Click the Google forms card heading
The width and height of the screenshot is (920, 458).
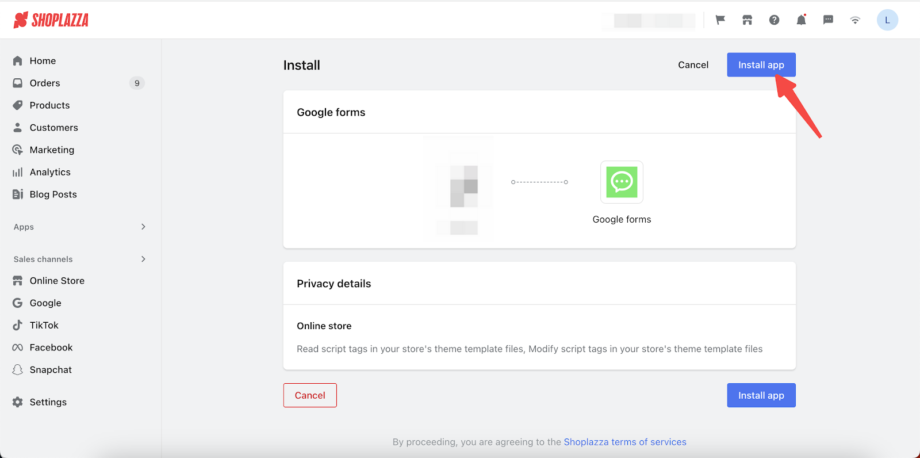pyautogui.click(x=331, y=112)
